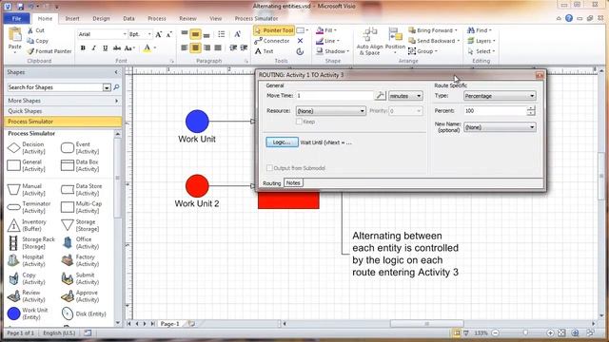Viewport: 609px width, 342px height.
Task: Select the Hospital activity shape
Action: (x=27, y=260)
